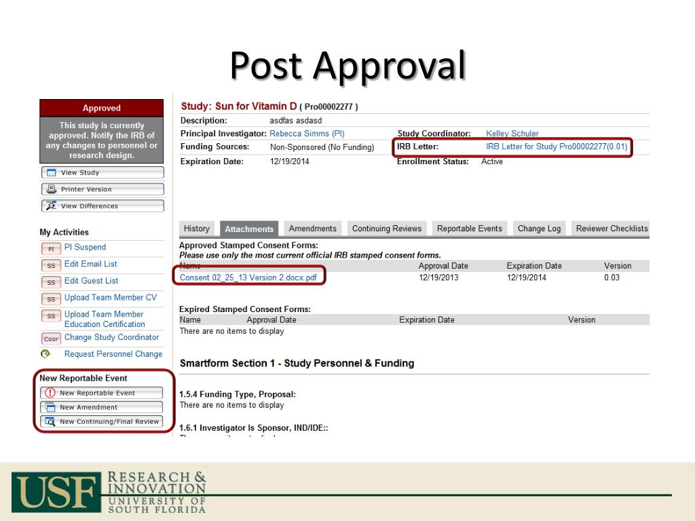Click the red exclamation New Reportable Event icon
695x521 pixels.
tap(50, 393)
